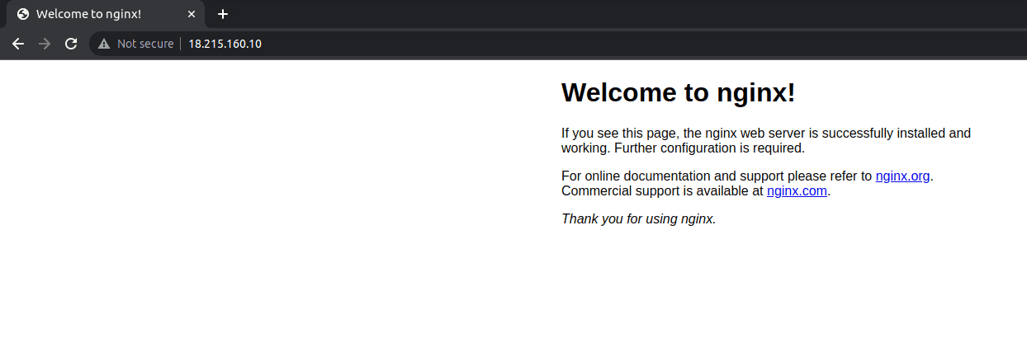Viewport: 1027px width, 338px height.
Task: Click the "Not secure" label
Action: tap(145, 44)
